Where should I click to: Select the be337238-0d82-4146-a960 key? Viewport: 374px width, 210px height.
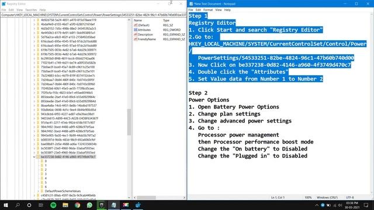click(68, 157)
